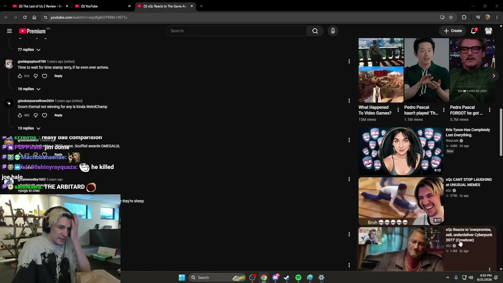
Task: Heart the widegryphon9789 comment
Action: 44,76
